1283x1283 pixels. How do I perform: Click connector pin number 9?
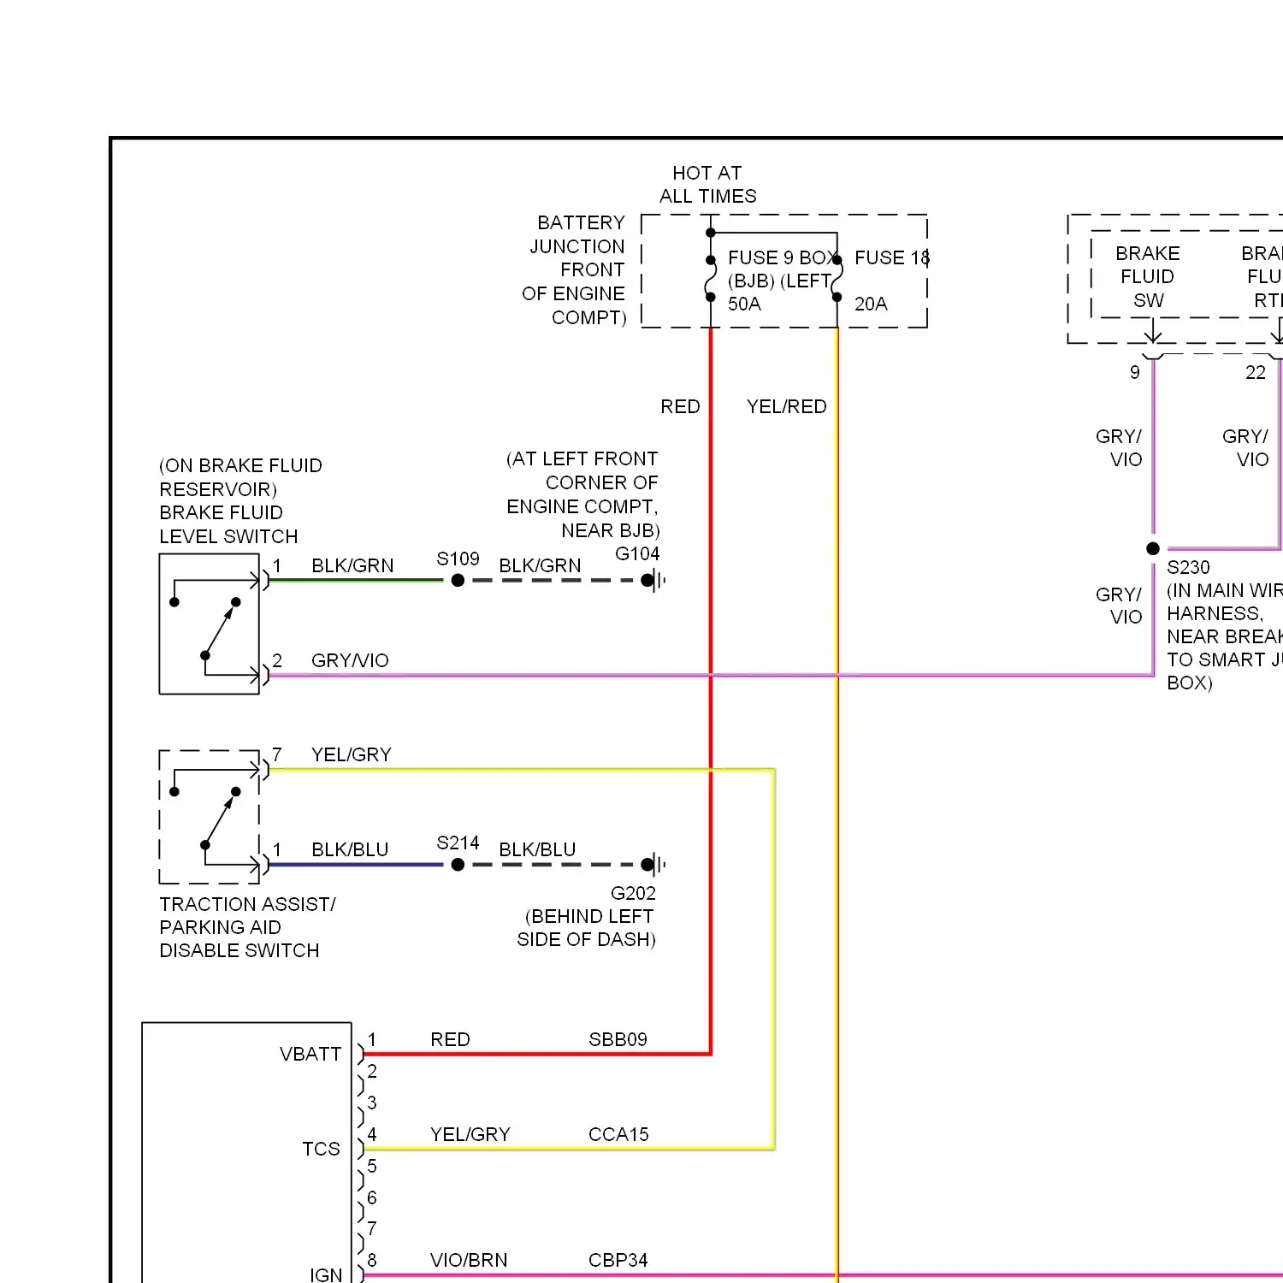click(x=1134, y=372)
